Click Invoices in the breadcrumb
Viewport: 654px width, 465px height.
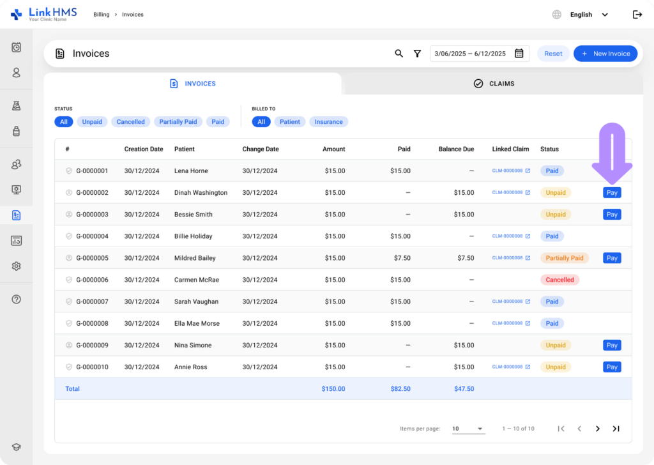click(133, 15)
